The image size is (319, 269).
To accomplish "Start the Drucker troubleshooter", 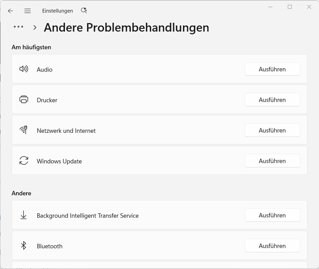I will tap(272, 100).
